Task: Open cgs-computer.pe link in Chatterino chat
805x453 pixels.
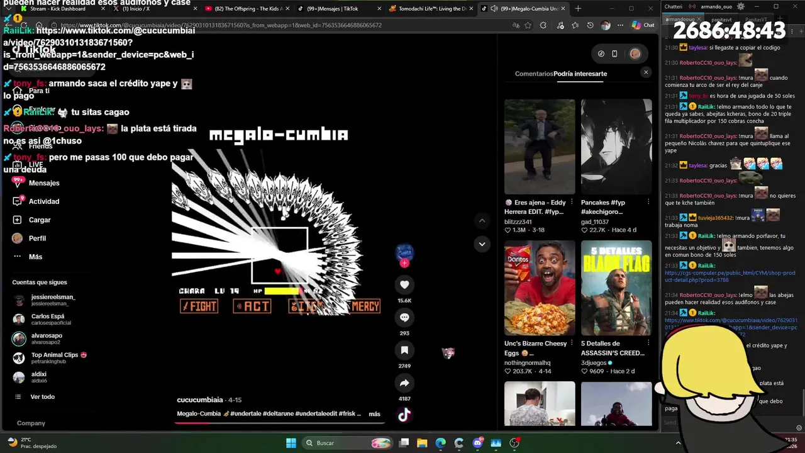Action: [x=730, y=276]
